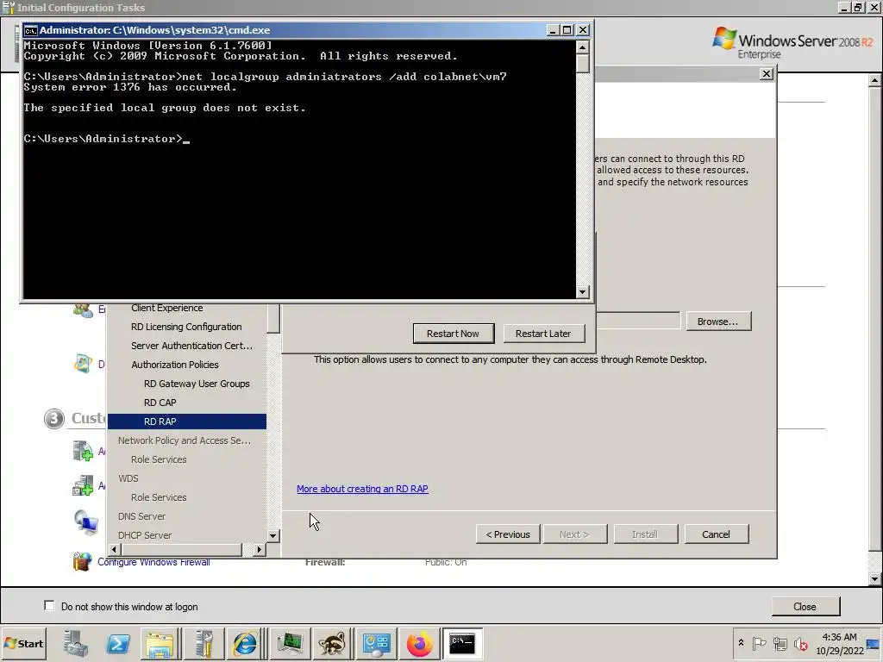Show hidden system tray icons
Screen dimensions: 883x662
tap(741, 643)
